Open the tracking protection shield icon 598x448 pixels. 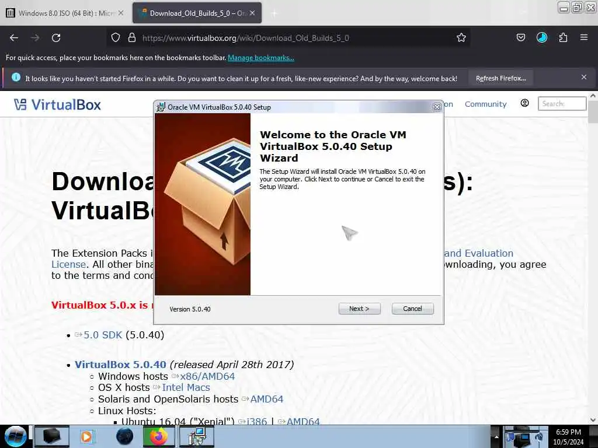(x=116, y=38)
